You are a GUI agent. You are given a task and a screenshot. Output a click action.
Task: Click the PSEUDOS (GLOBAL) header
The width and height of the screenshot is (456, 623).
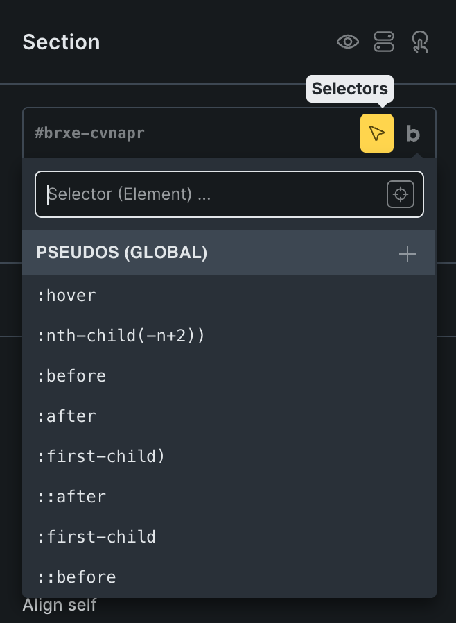[122, 253]
